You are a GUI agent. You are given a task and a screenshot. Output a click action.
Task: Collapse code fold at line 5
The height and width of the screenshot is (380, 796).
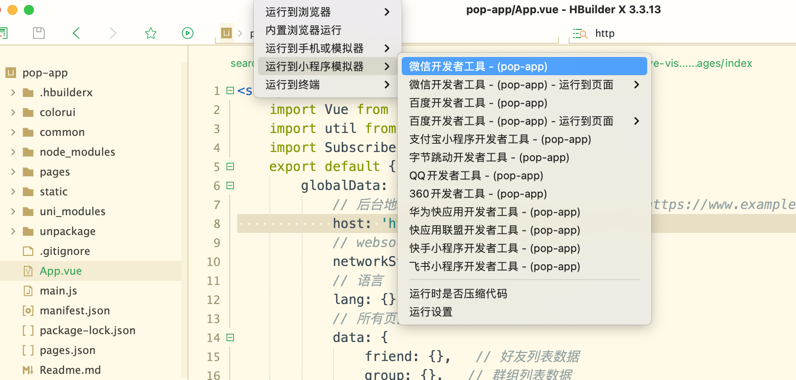click(231, 166)
